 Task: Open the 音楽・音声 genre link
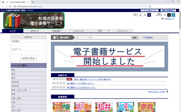(x=16, y=110)
